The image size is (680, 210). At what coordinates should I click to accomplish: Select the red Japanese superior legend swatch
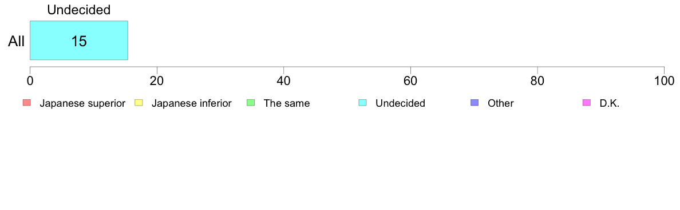[27, 103]
